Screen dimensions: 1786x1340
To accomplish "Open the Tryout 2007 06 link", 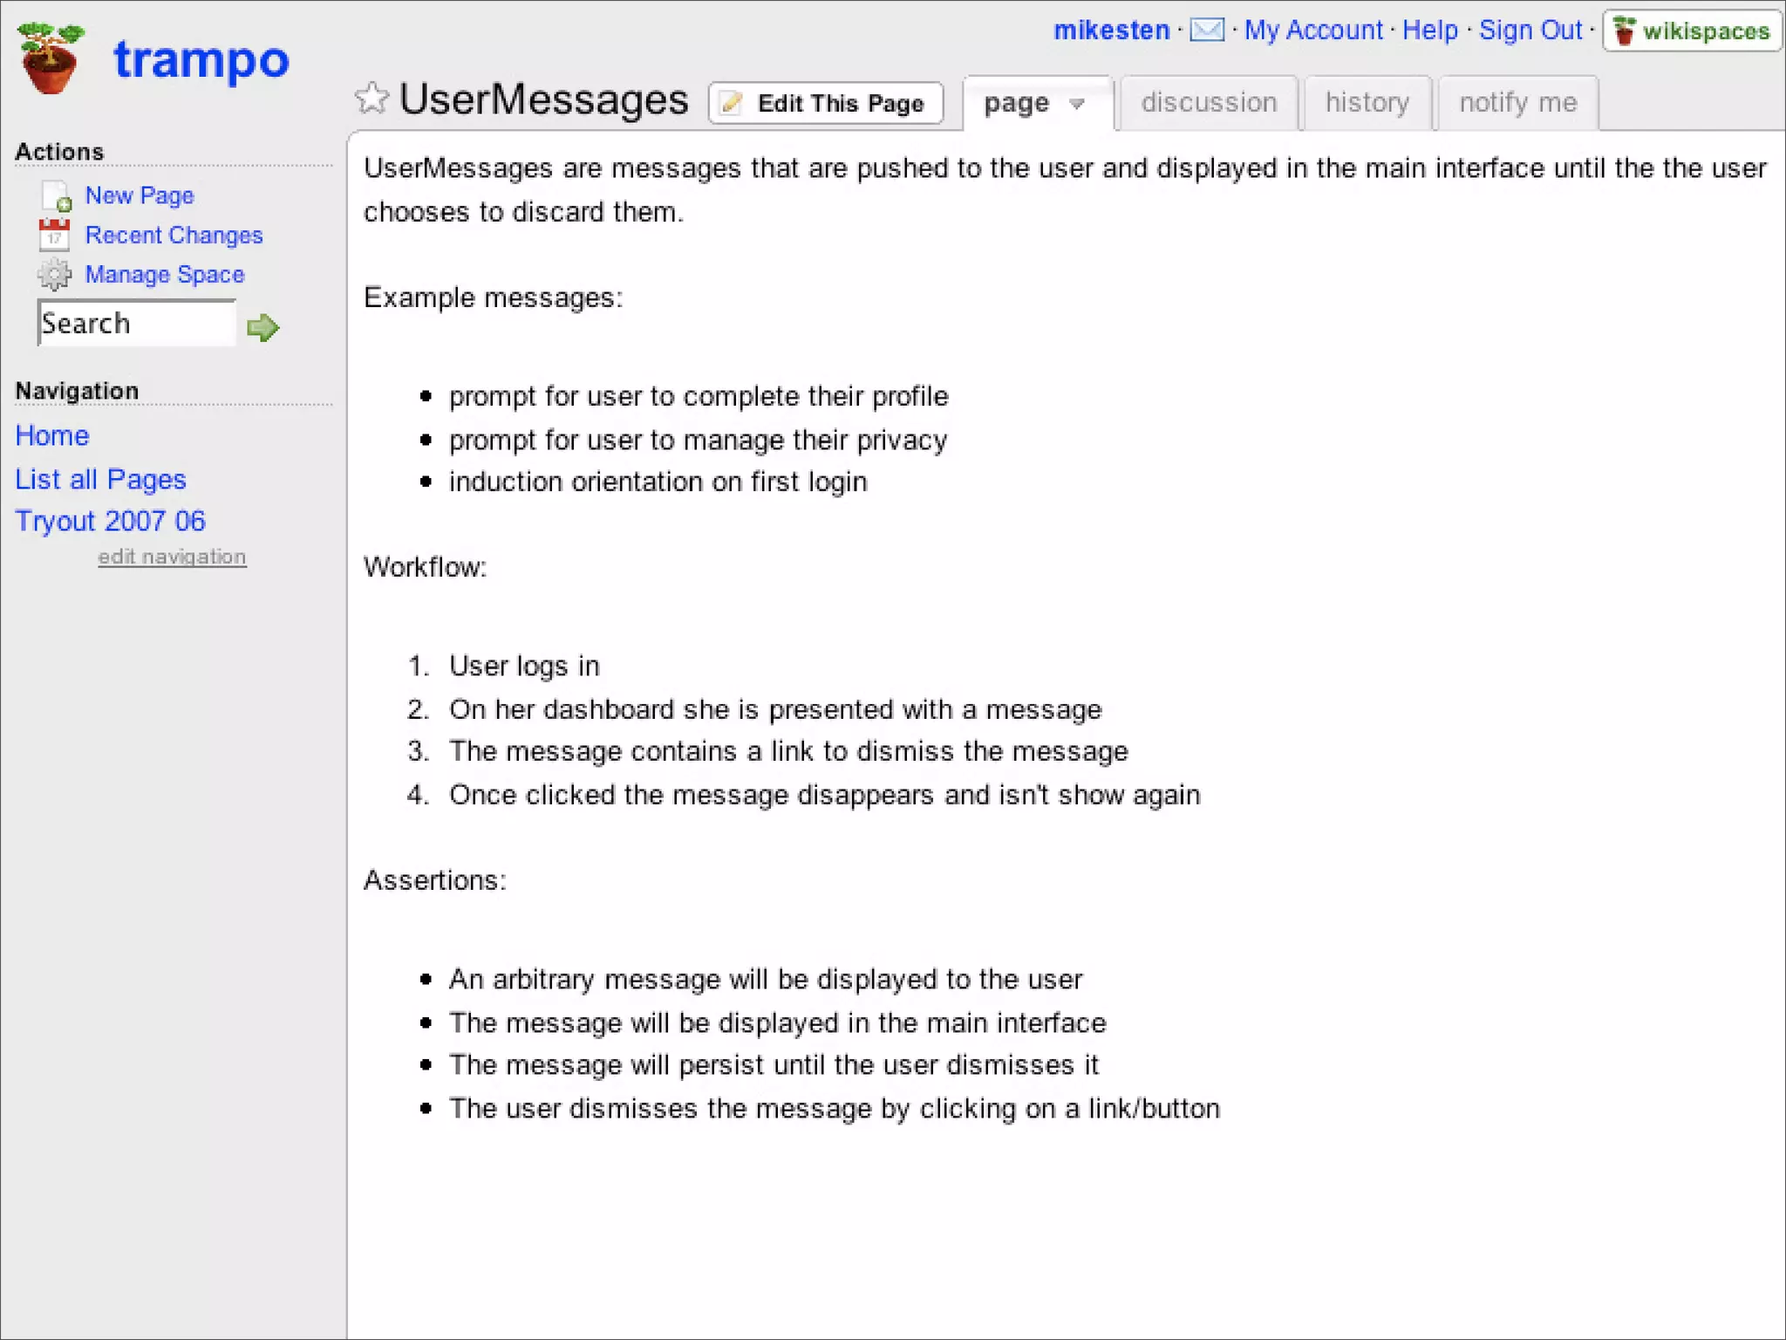I will point(111,521).
